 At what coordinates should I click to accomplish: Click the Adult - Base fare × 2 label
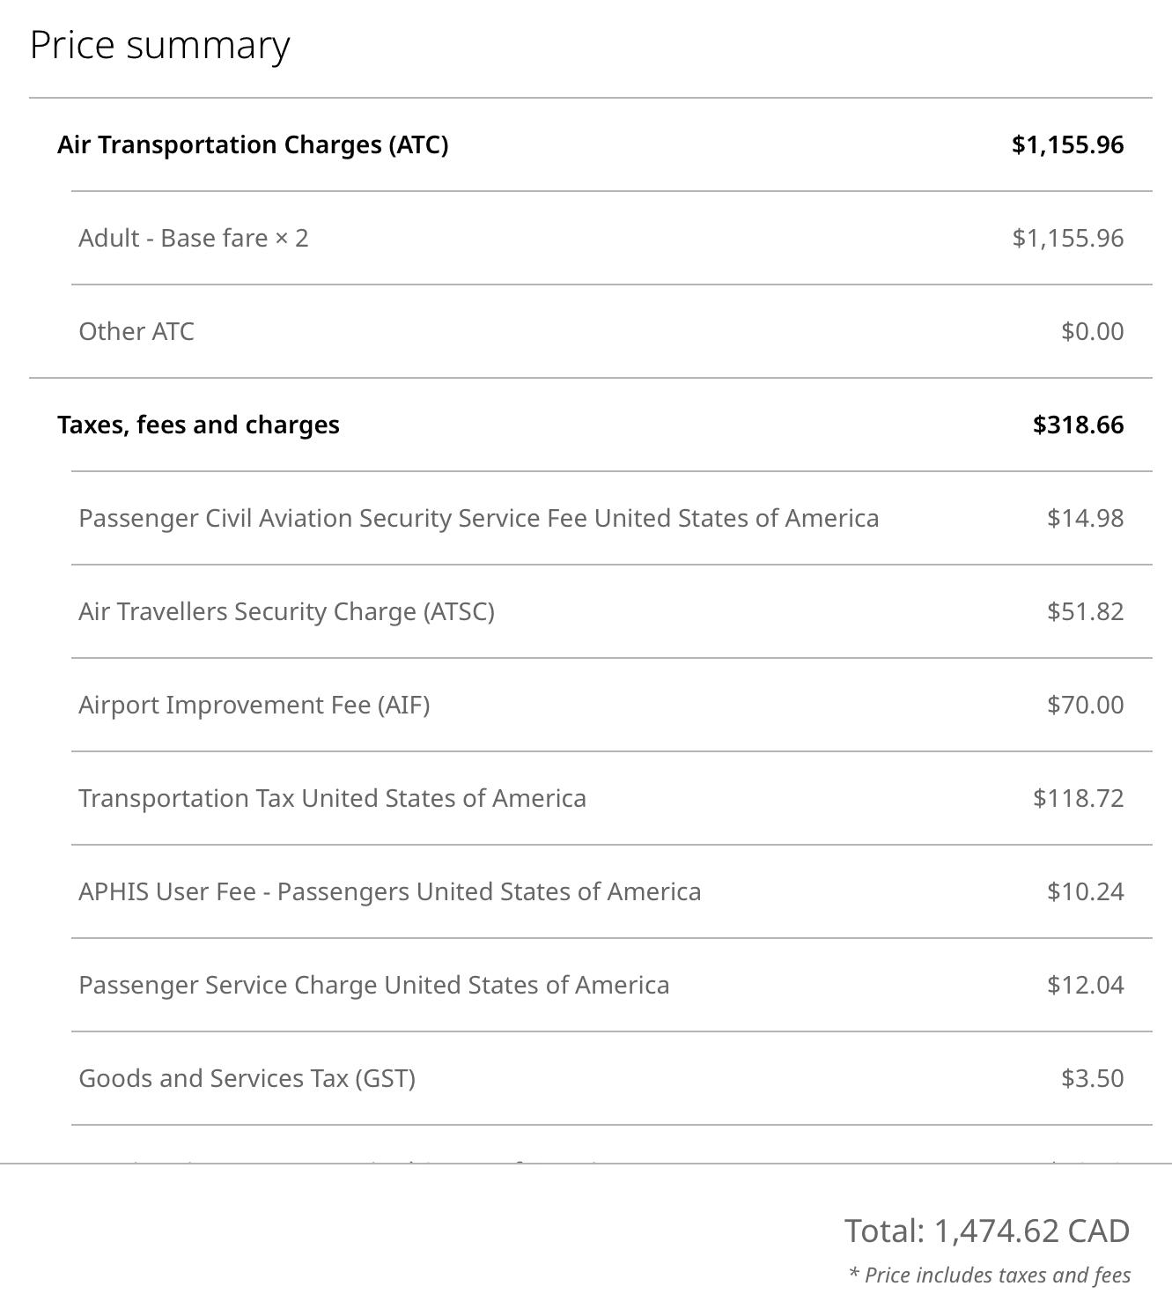[x=194, y=238]
